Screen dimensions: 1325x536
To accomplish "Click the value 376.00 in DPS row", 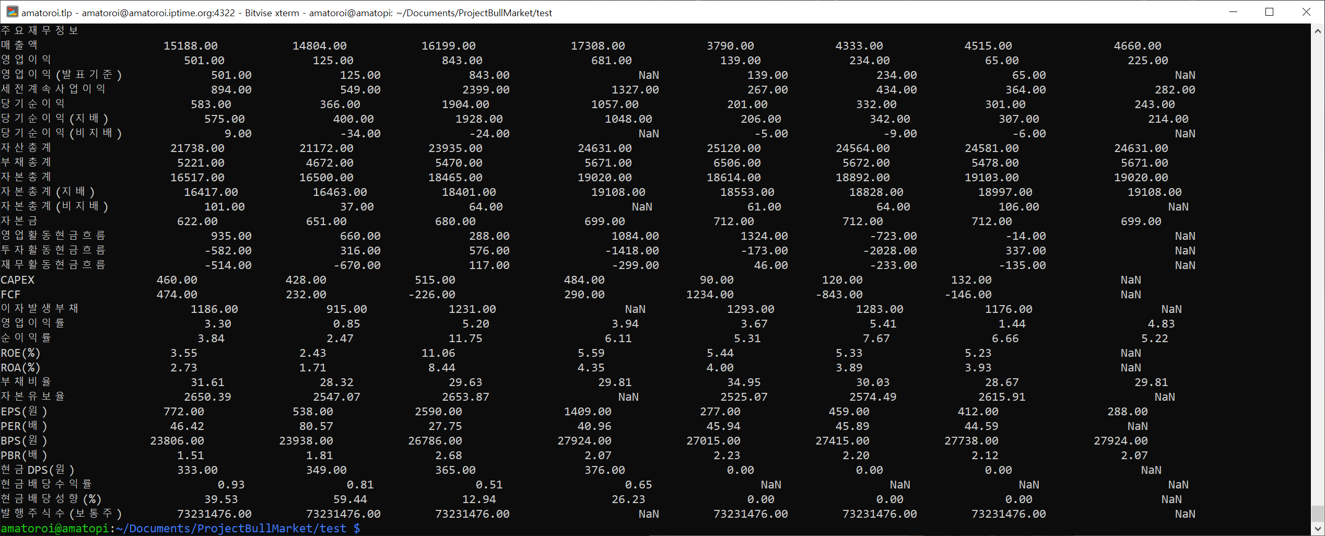I will click(604, 470).
